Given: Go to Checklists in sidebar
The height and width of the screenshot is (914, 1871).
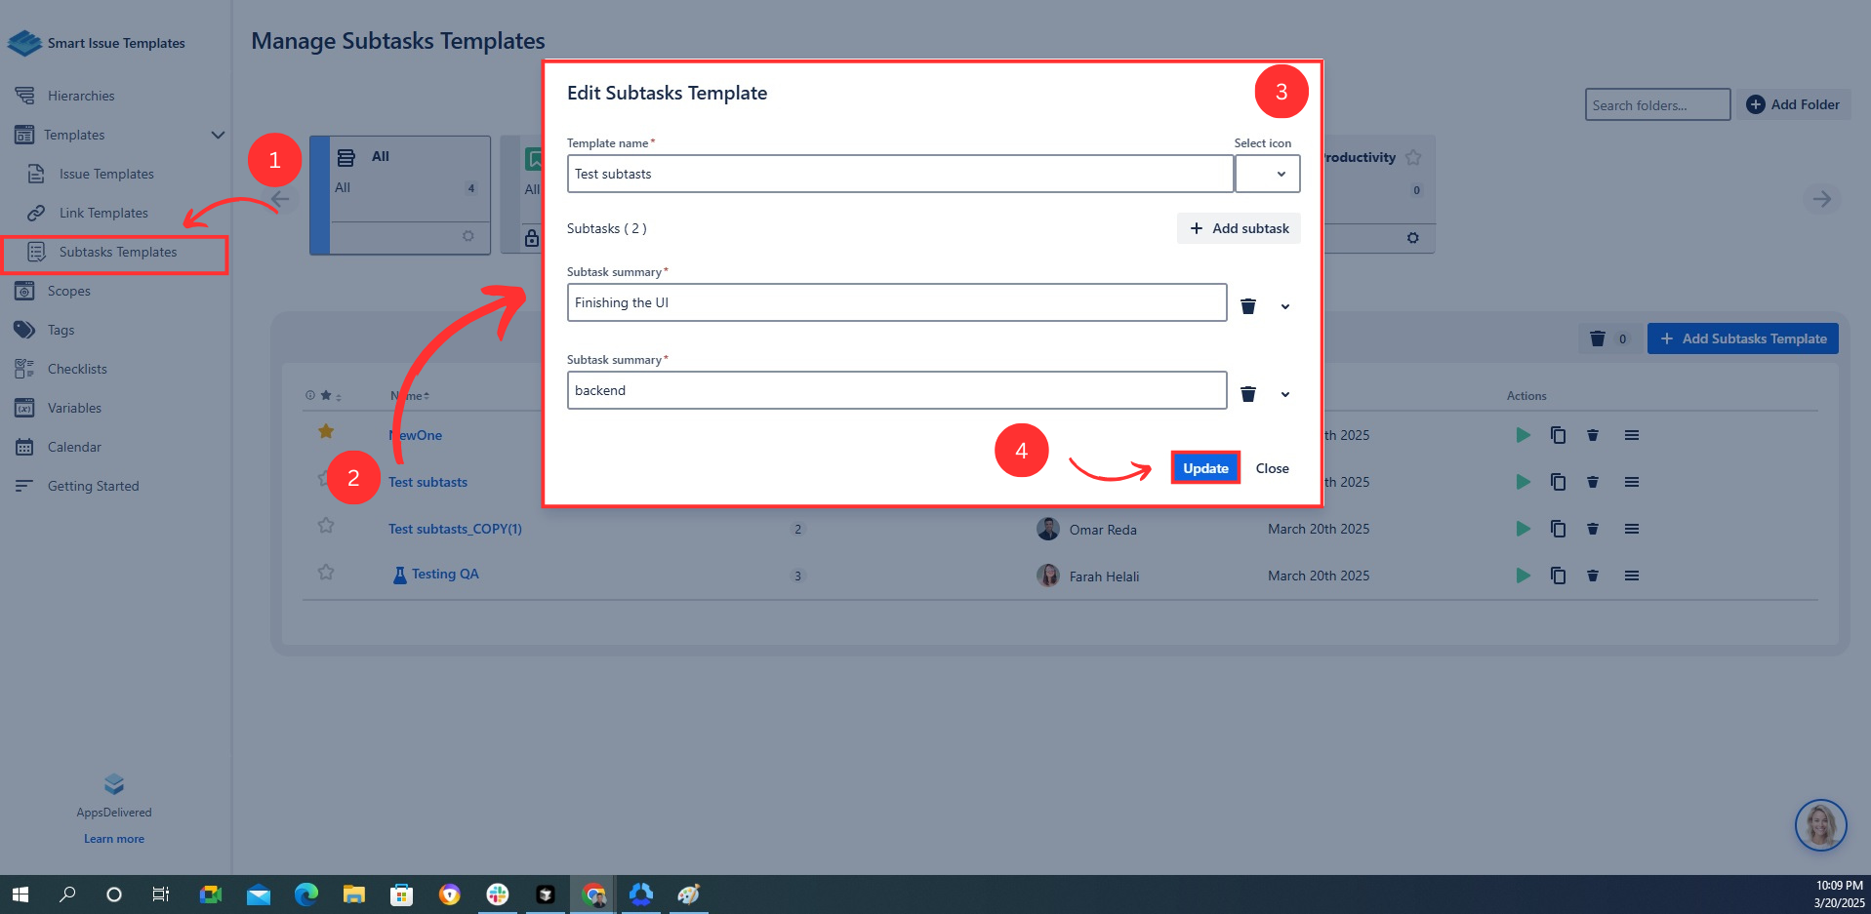Looking at the screenshot, I should tap(77, 369).
